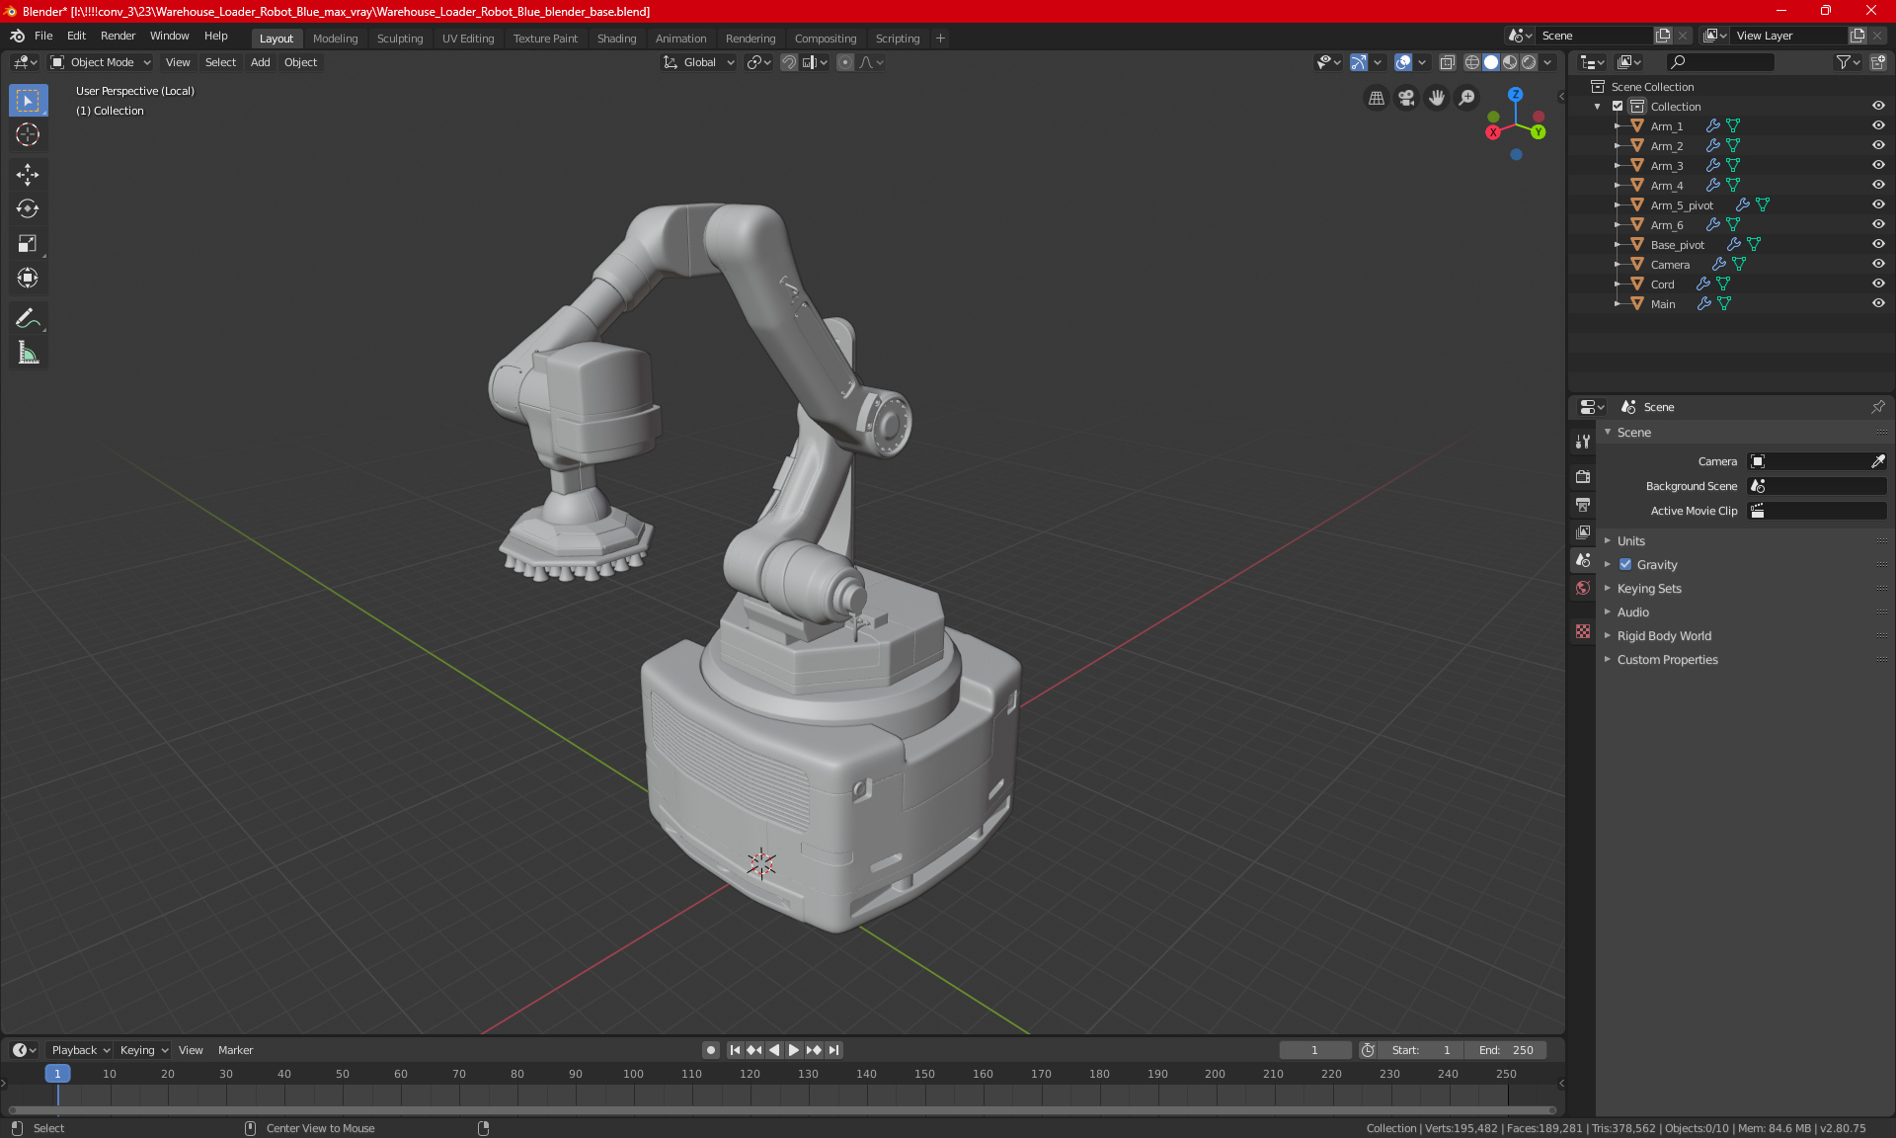Open the Keying popover
The image size is (1896, 1138).
pyautogui.click(x=144, y=1050)
